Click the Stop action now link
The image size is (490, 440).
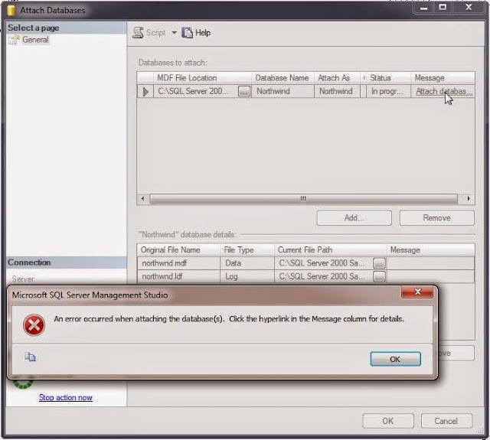coord(66,397)
